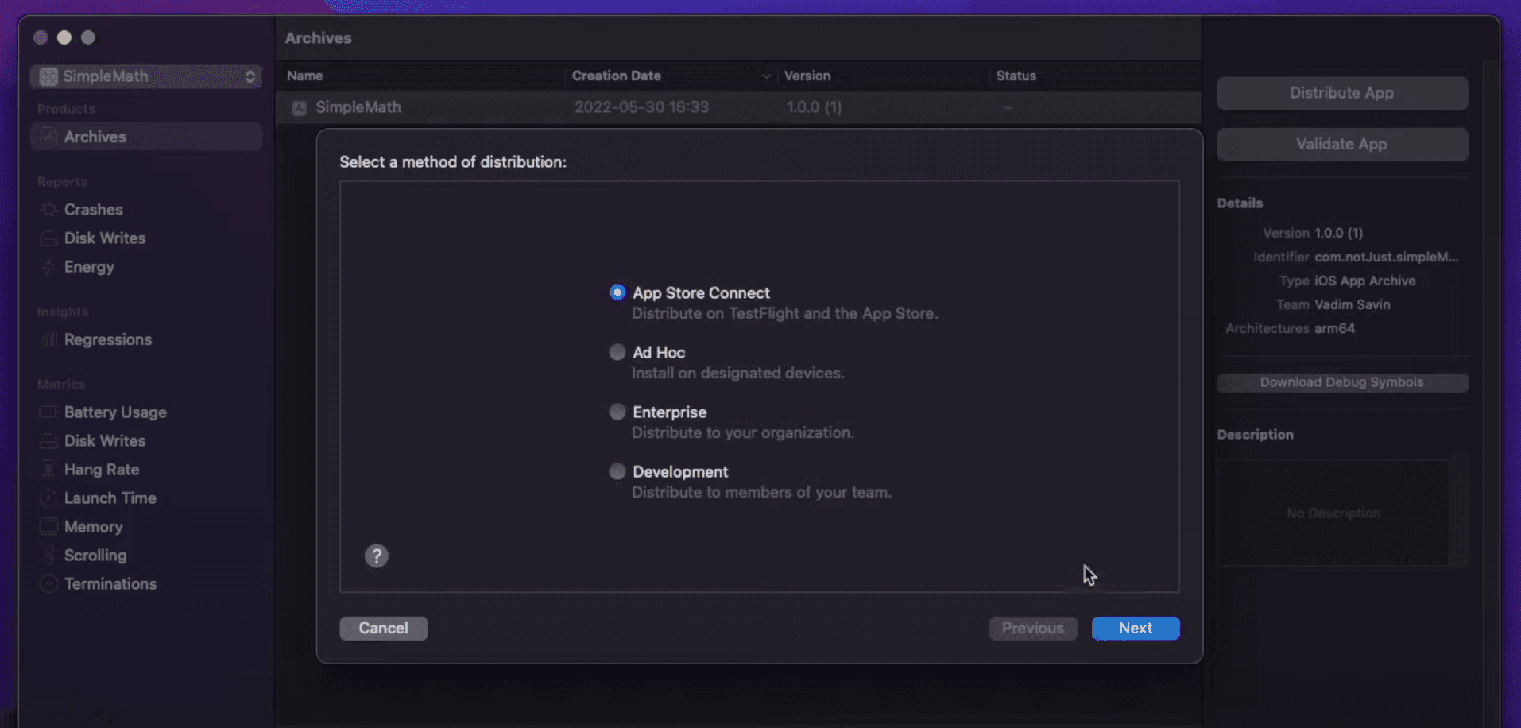The width and height of the screenshot is (1521, 728).
Task: Click the Energy lightning bolt icon
Action: pyautogui.click(x=48, y=267)
